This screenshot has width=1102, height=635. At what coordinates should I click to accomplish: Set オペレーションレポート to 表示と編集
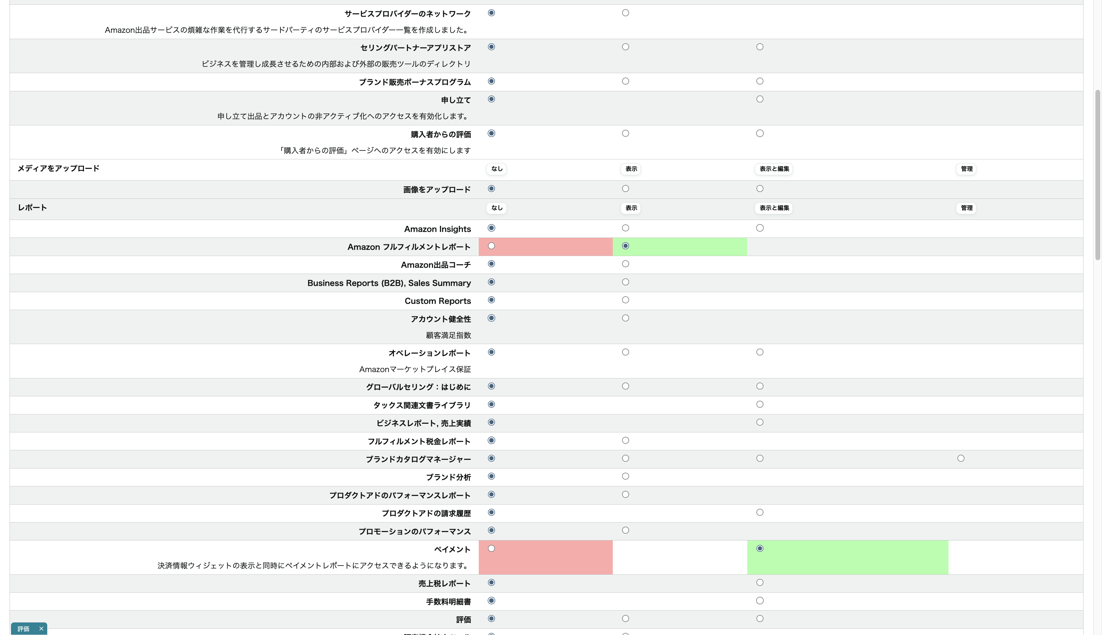(x=760, y=352)
